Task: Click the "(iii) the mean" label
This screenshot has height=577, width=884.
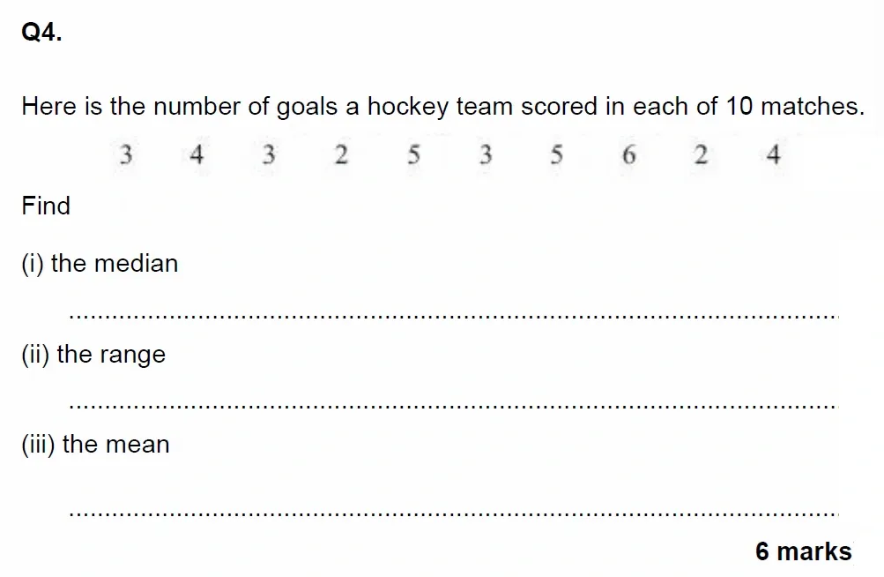Action: pos(95,445)
